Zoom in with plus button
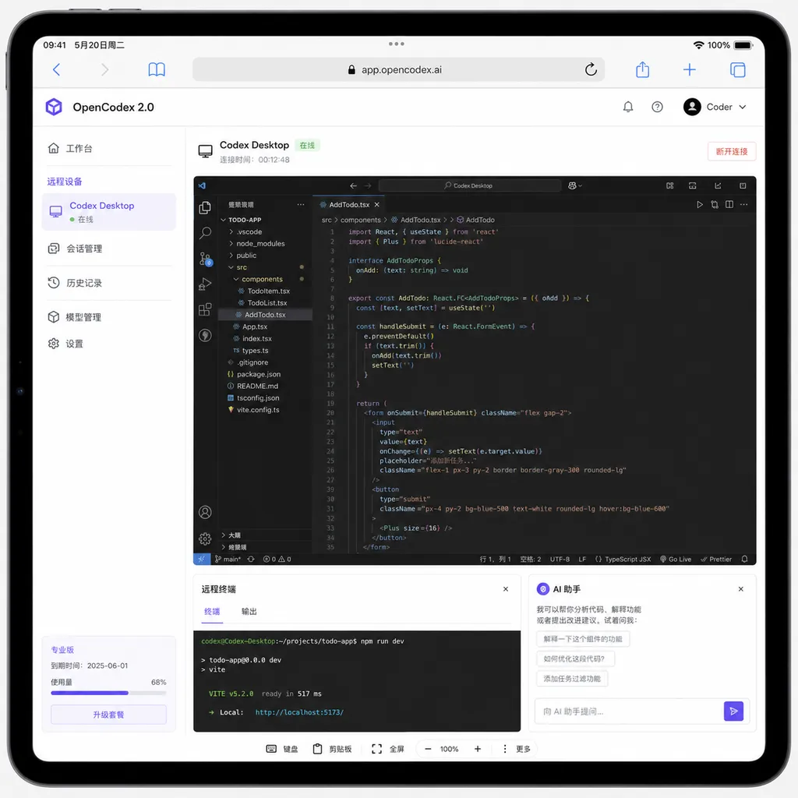The width and height of the screenshot is (798, 798). pos(478,749)
